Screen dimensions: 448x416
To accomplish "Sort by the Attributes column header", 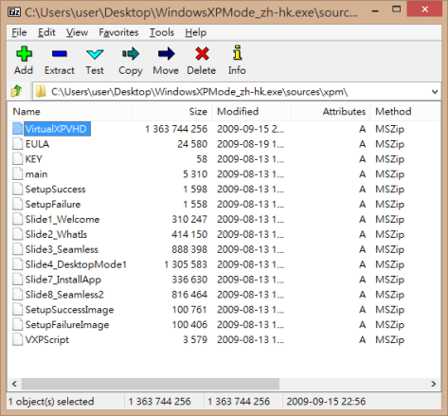I will (331, 111).
